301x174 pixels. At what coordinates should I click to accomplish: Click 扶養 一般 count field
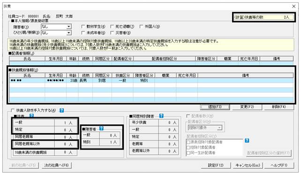pos(66,123)
